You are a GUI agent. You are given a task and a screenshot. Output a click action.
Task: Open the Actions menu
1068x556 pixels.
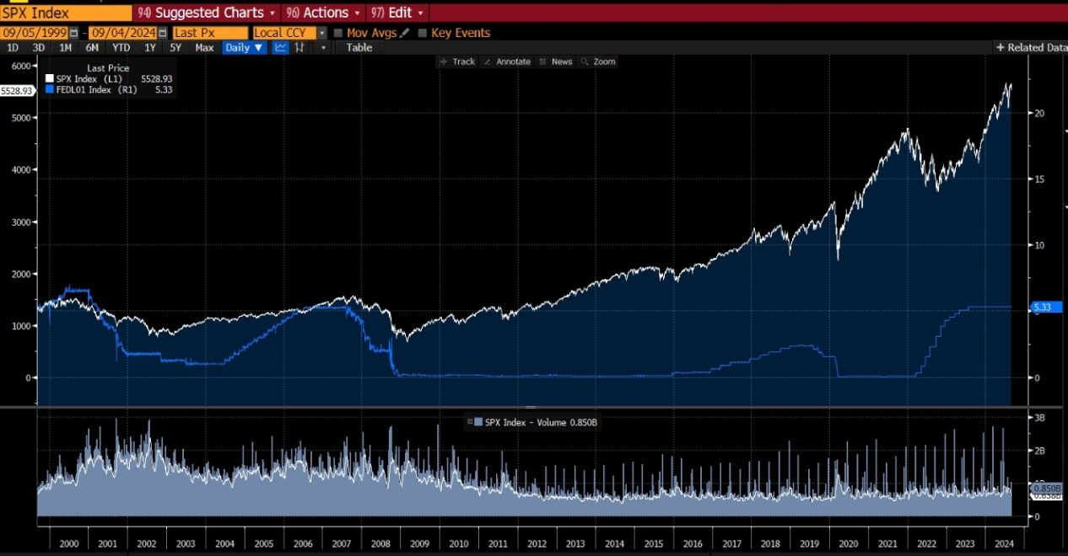(323, 13)
